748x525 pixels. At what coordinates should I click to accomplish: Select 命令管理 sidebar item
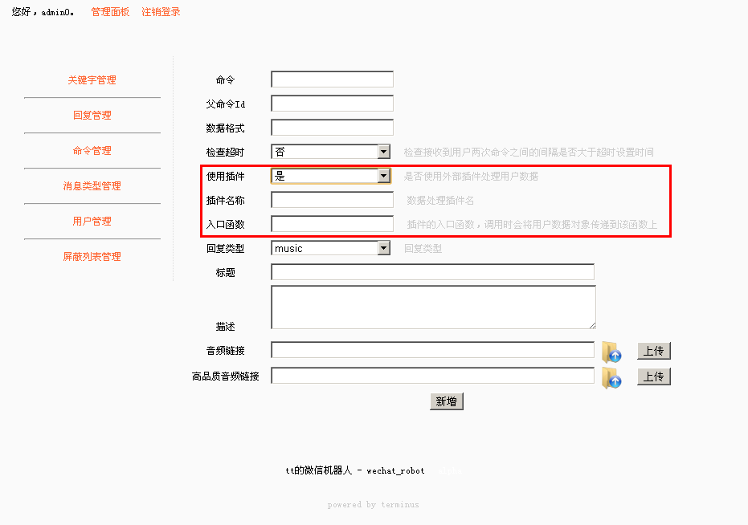click(x=92, y=151)
